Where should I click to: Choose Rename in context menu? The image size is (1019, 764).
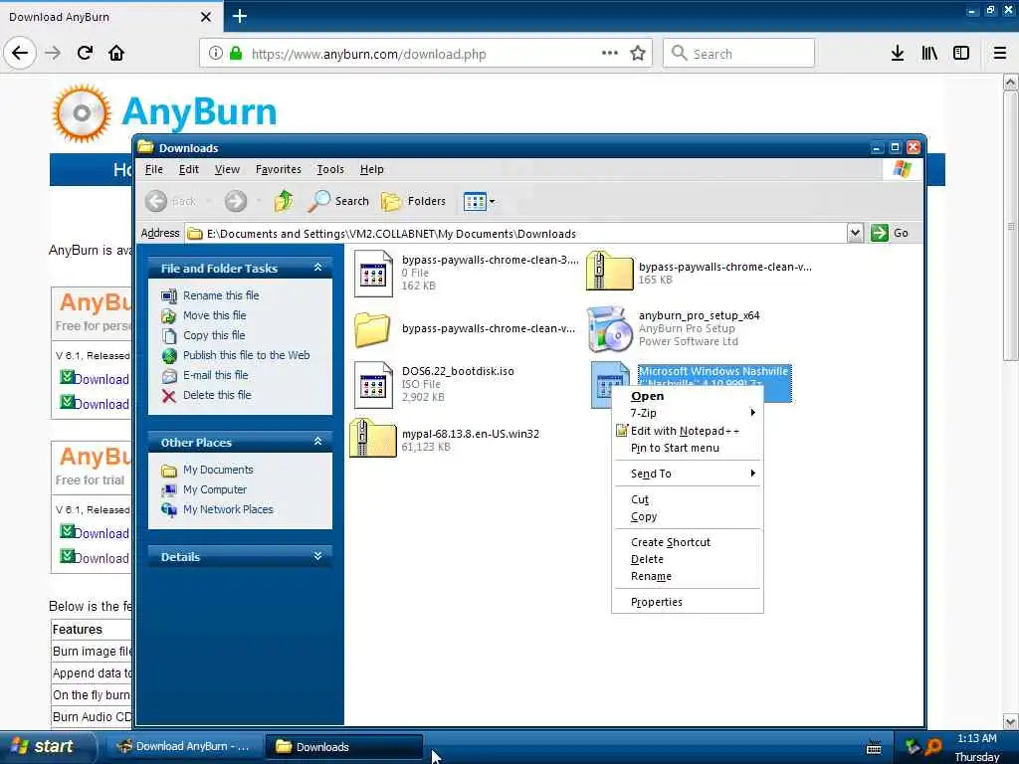point(688,576)
